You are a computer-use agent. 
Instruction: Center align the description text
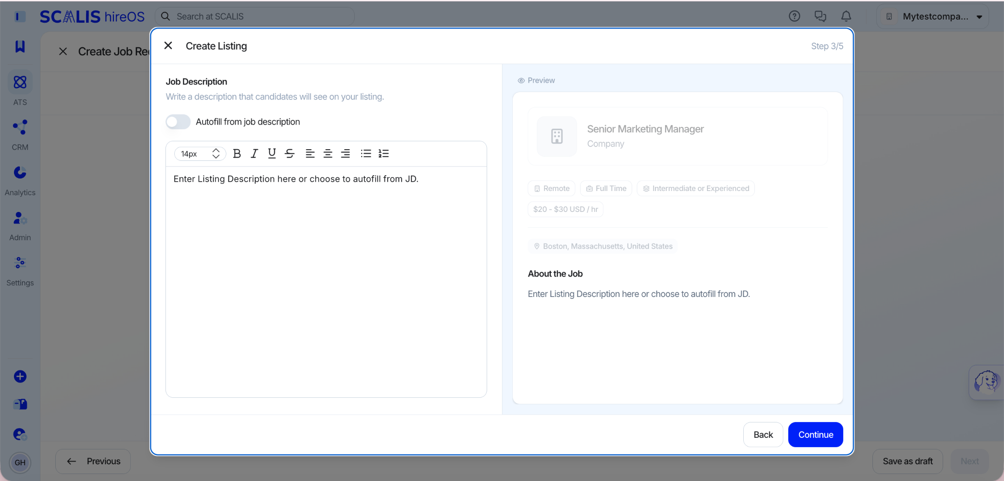(x=328, y=153)
